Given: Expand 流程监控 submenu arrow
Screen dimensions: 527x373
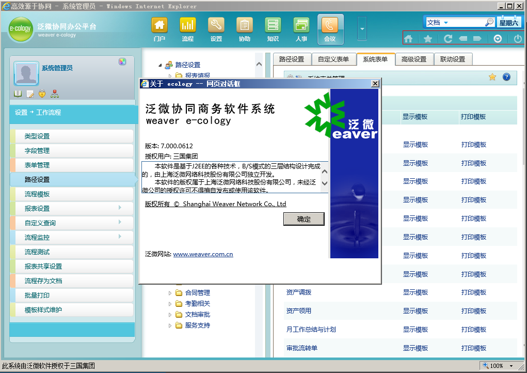Looking at the screenshot, I should (x=120, y=237).
